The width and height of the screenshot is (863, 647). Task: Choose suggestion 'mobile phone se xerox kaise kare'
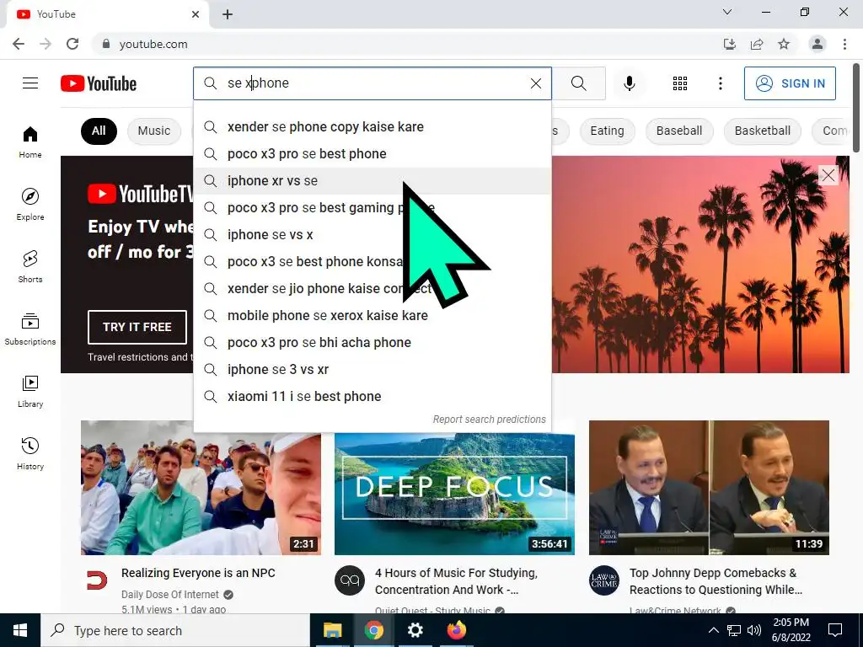click(x=373, y=315)
